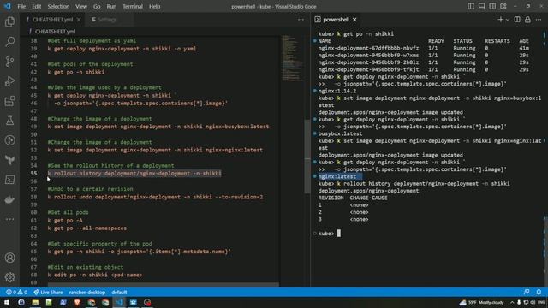Image resolution: width=548 pixels, height=308 pixels.
Task: Click '#Edit an existing object' comment line
Action: (x=86, y=267)
